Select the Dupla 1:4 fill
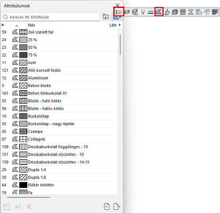Screen dimensions: 220x213 click(x=59, y=170)
